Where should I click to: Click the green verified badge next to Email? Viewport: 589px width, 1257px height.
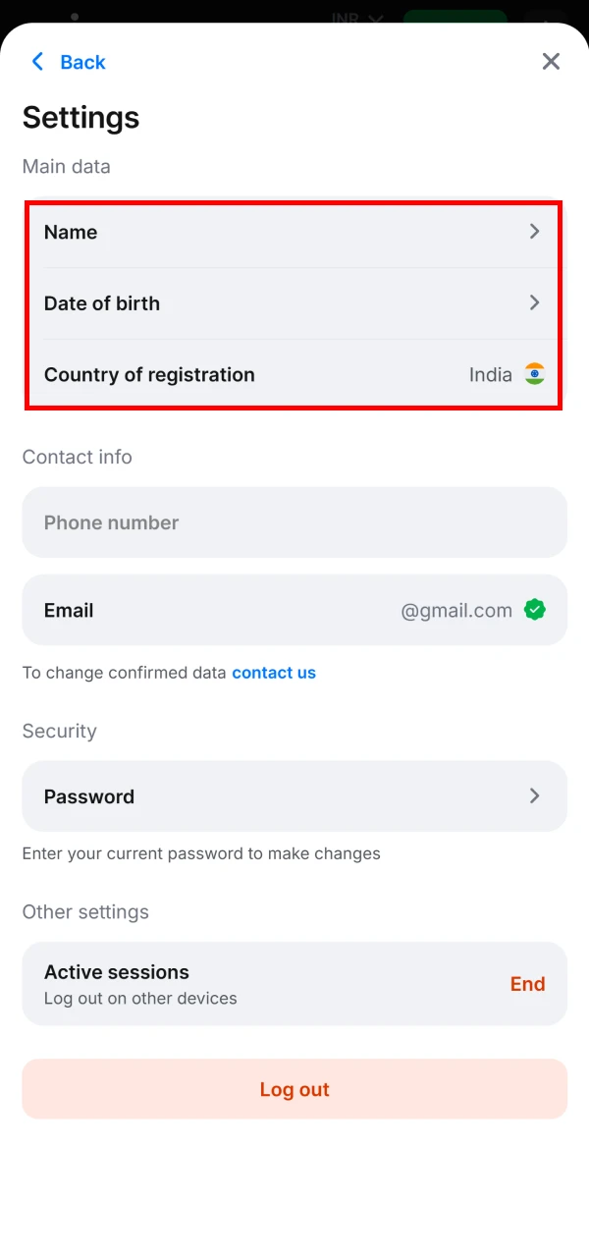pos(535,609)
